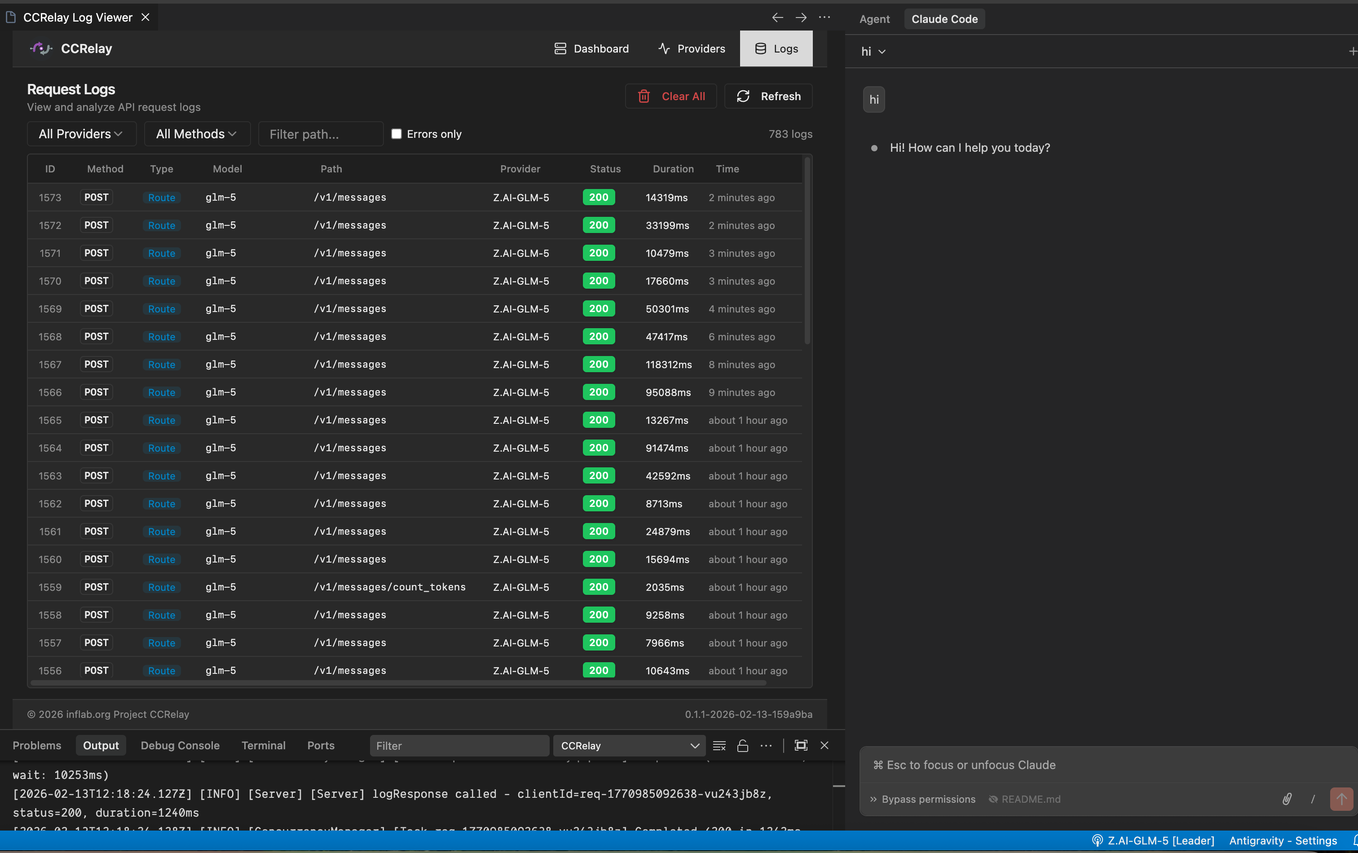Image resolution: width=1358 pixels, height=853 pixels.
Task: Click the CCRelay logo icon
Action: tap(41, 48)
